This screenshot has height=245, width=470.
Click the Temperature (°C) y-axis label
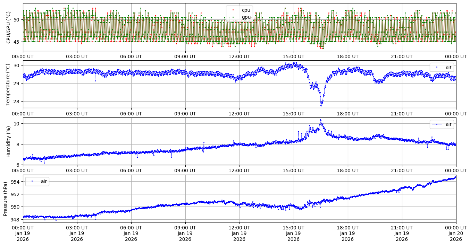[9, 84]
